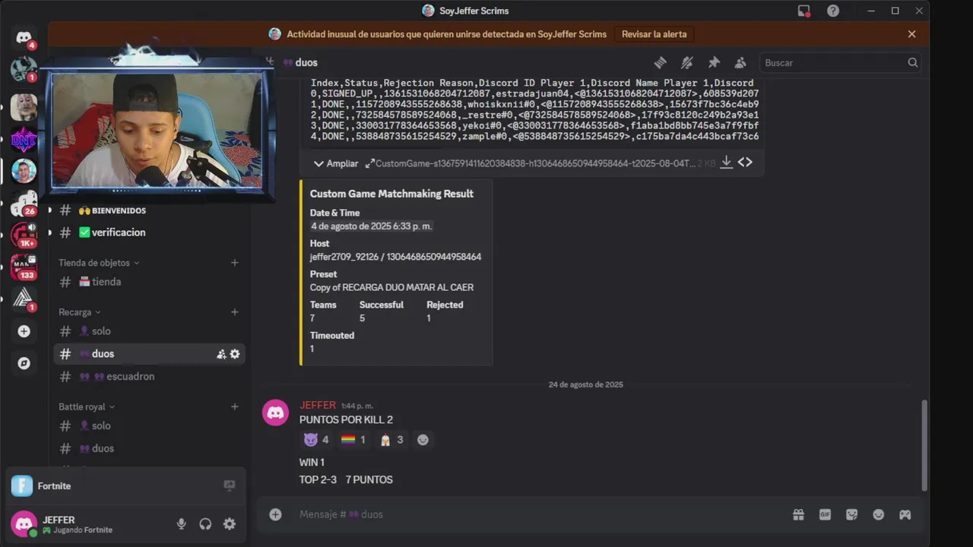Open apps launcher game controller icon
This screenshot has width=973, height=547.
click(x=905, y=515)
